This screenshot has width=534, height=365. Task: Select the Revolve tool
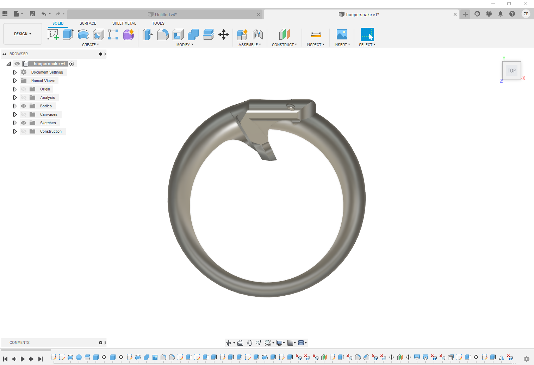click(83, 34)
